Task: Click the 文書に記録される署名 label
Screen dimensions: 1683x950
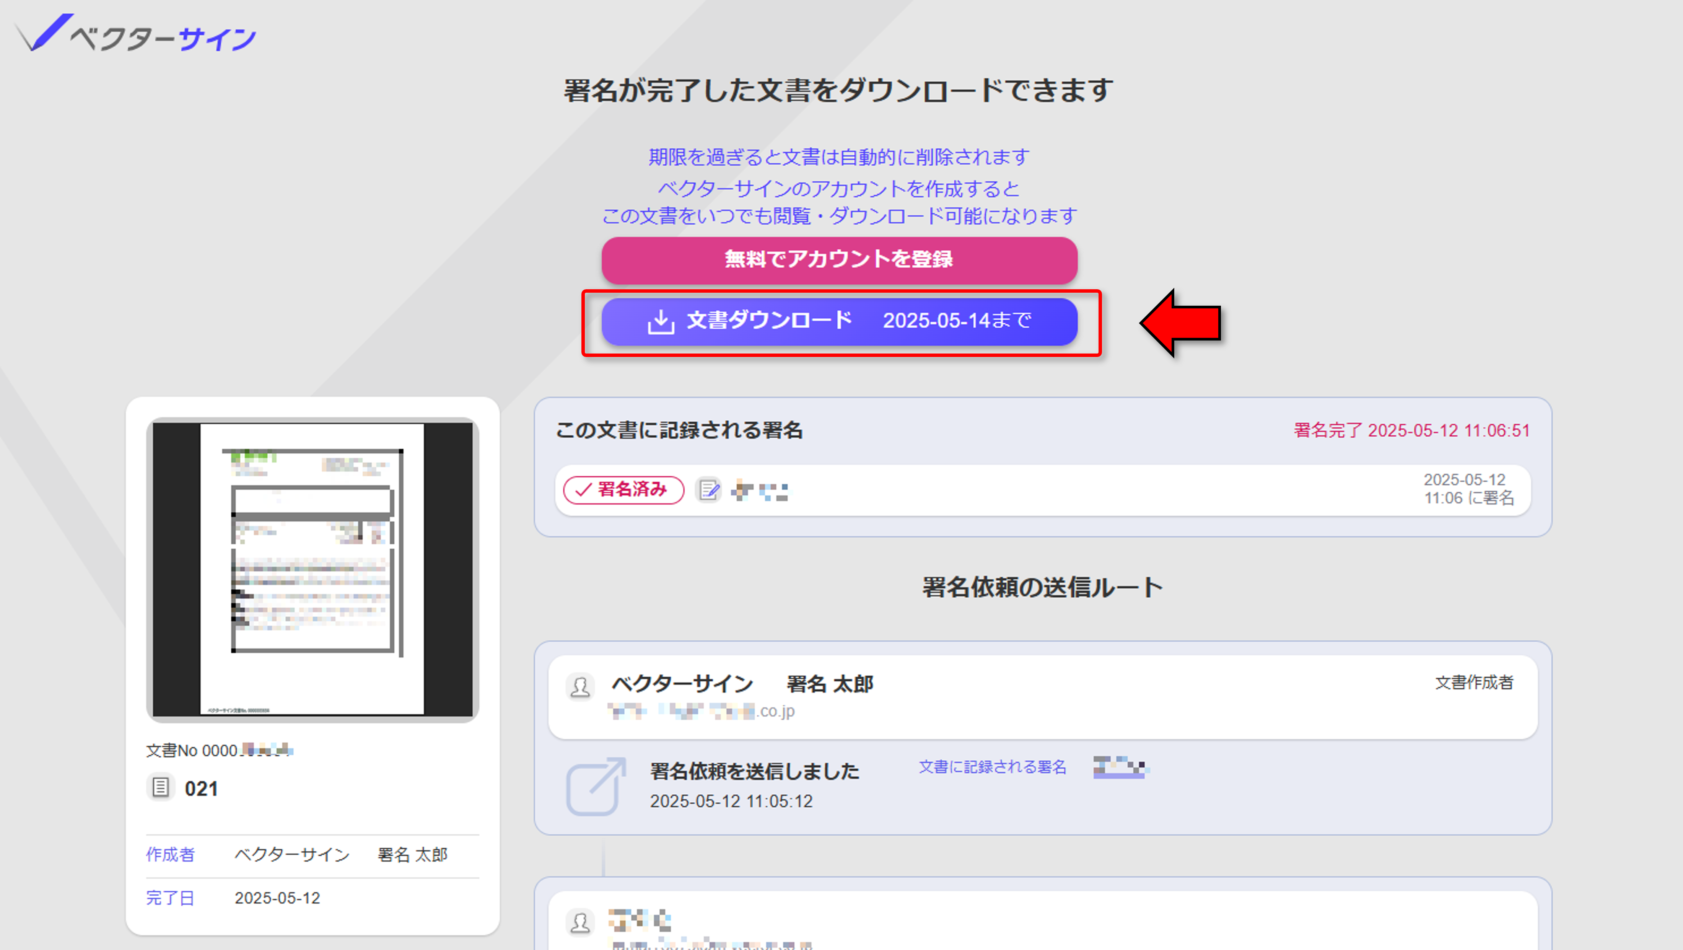Action: click(x=993, y=767)
